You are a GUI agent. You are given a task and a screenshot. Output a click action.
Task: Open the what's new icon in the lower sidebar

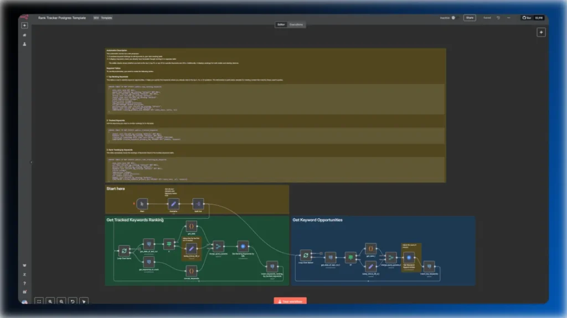[x=24, y=292]
